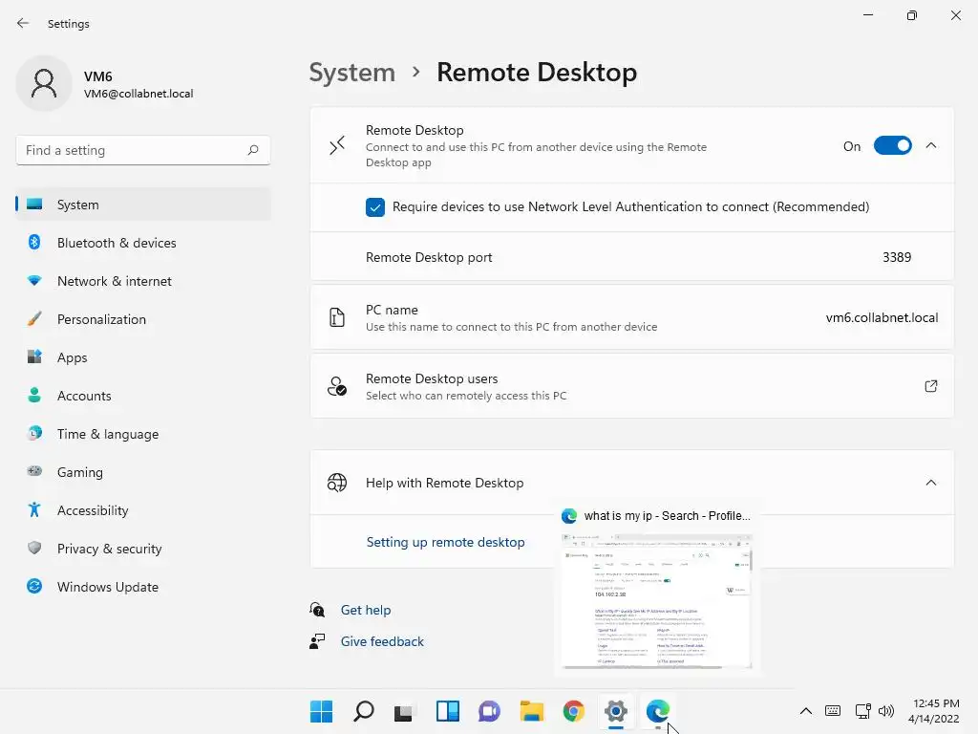Select the System category icon

pyautogui.click(x=35, y=205)
